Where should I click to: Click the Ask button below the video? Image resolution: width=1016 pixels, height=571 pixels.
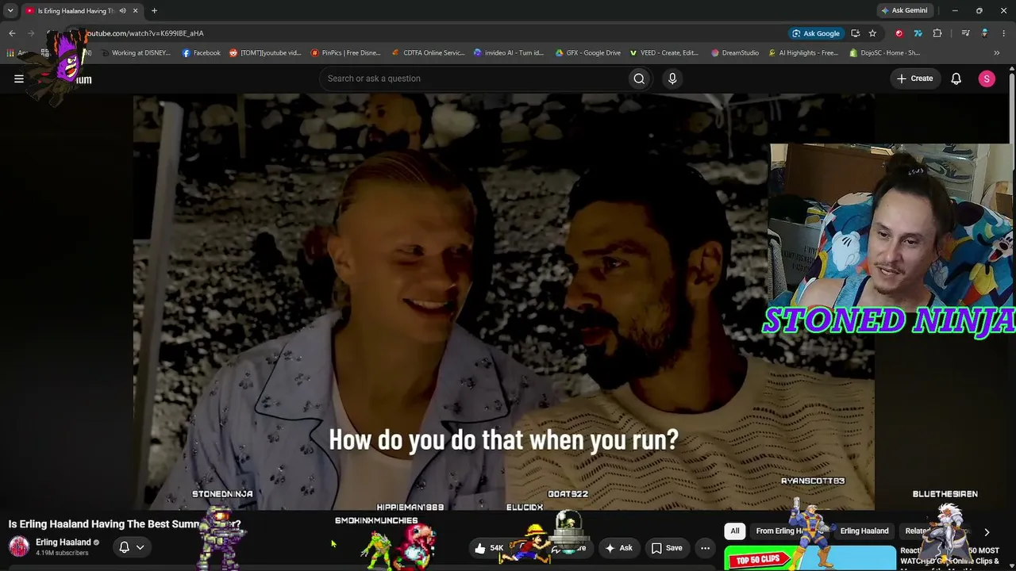tap(618, 548)
